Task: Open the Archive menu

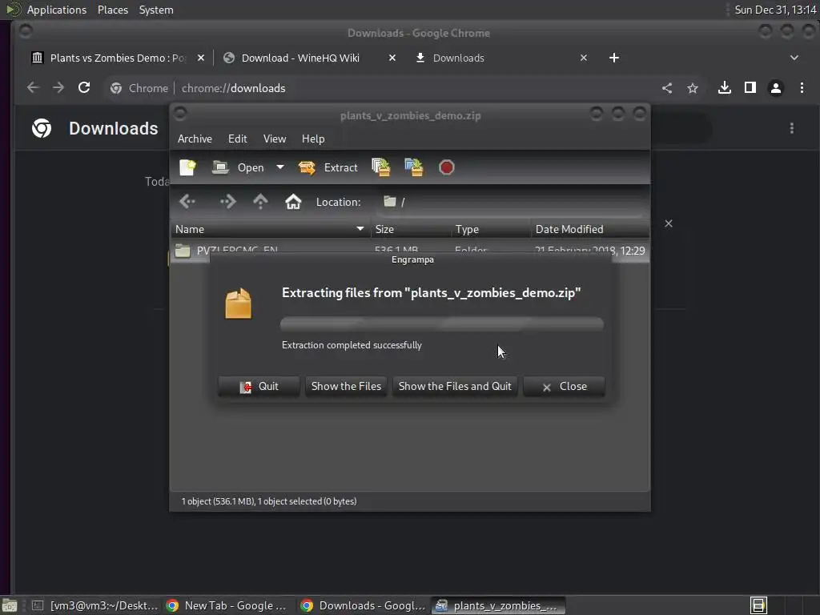Action: pyautogui.click(x=195, y=139)
